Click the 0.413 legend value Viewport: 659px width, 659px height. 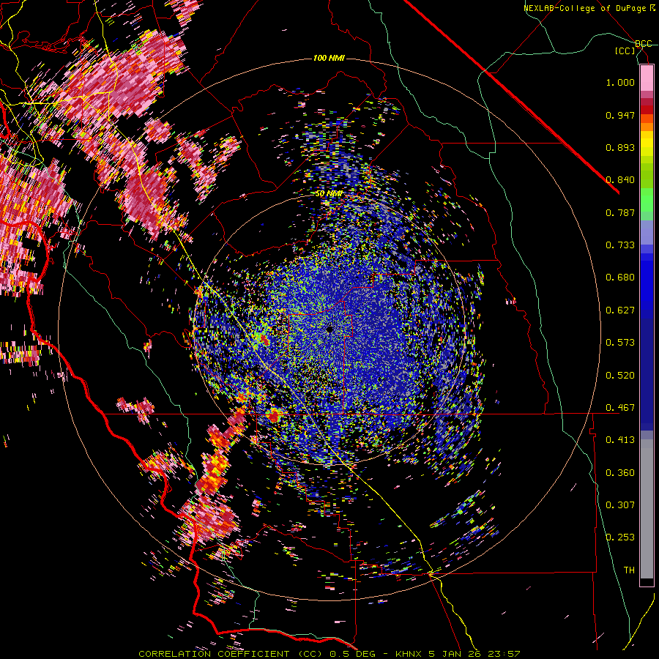pyautogui.click(x=620, y=440)
